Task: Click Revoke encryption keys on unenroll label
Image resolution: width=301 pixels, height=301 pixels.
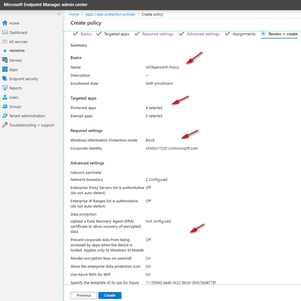Action: [101, 258]
